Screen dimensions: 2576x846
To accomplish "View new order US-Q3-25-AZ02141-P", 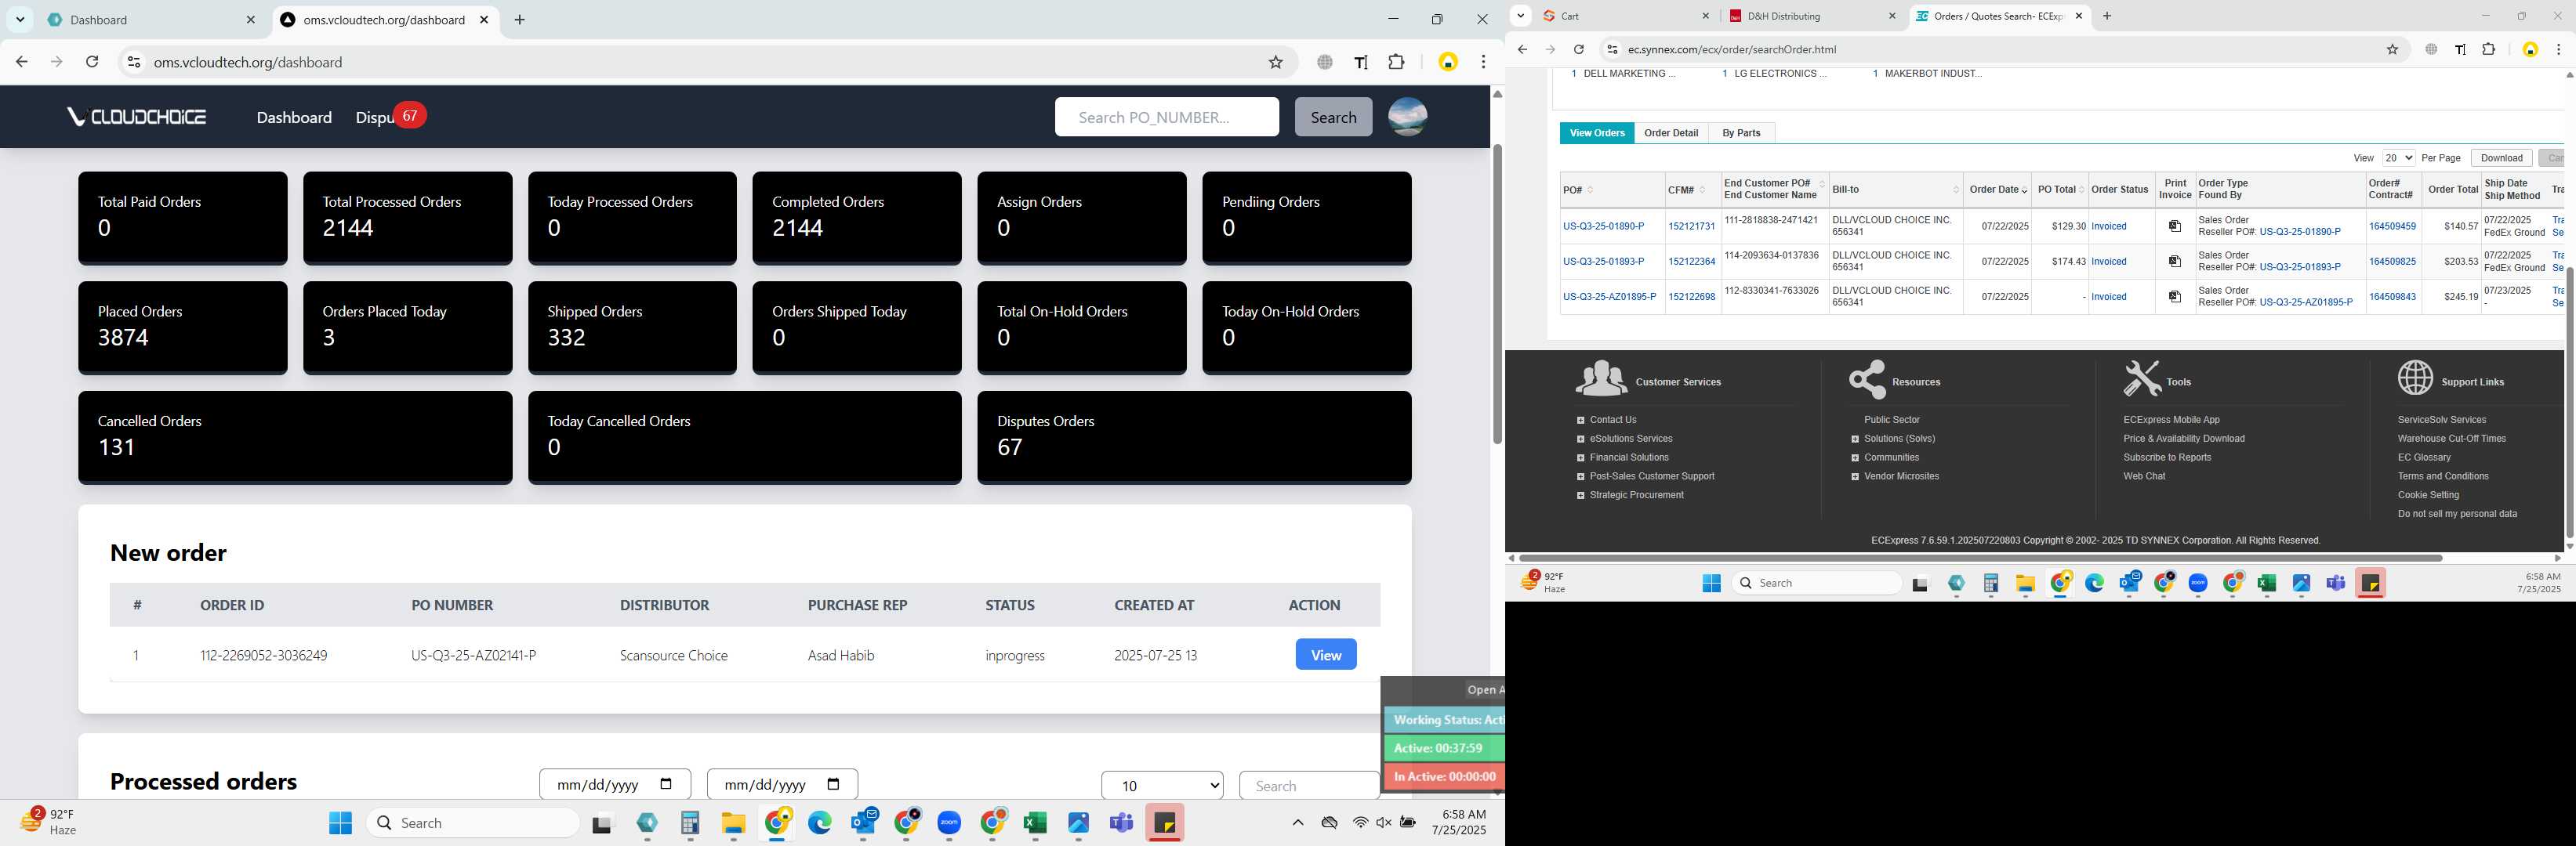I will pos(1325,655).
